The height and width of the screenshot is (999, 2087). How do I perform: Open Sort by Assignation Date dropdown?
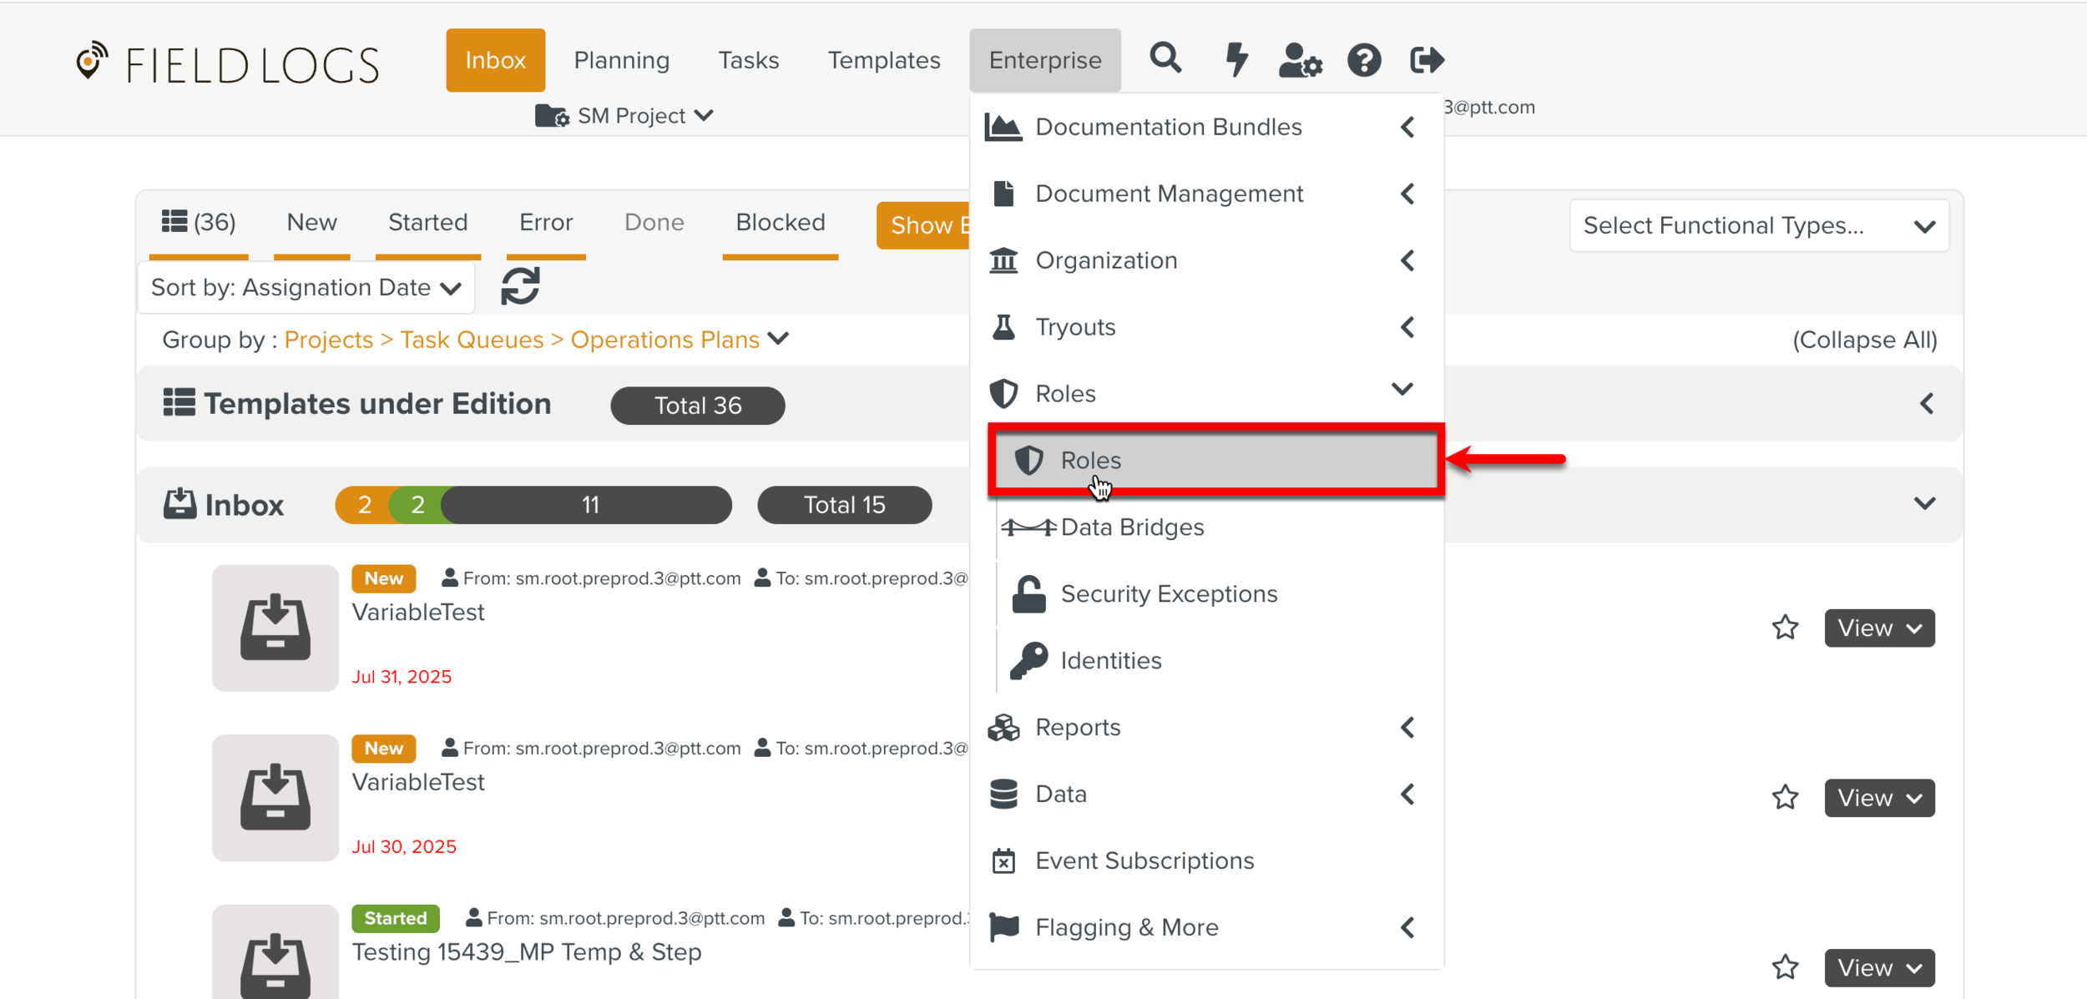click(306, 288)
